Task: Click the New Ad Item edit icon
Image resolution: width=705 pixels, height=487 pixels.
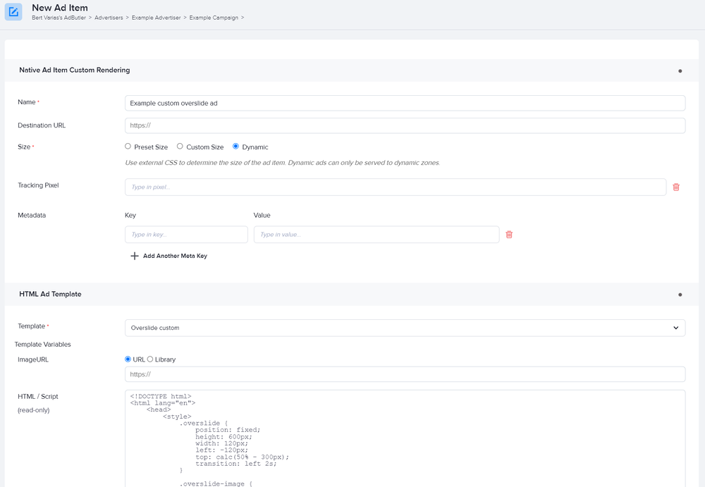Action: pos(13,12)
